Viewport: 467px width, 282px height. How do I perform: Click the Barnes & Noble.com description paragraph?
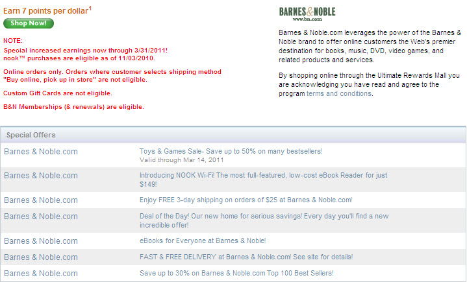(370, 46)
